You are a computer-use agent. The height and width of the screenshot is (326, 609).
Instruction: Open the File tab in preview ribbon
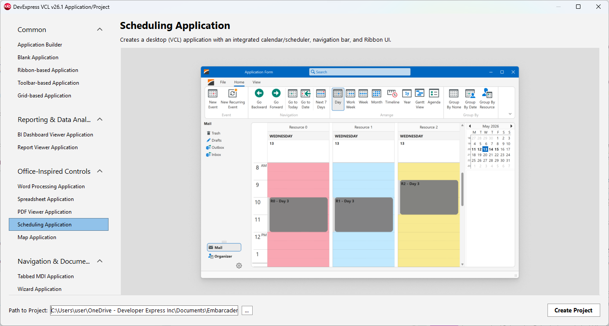[x=223, y=82]
